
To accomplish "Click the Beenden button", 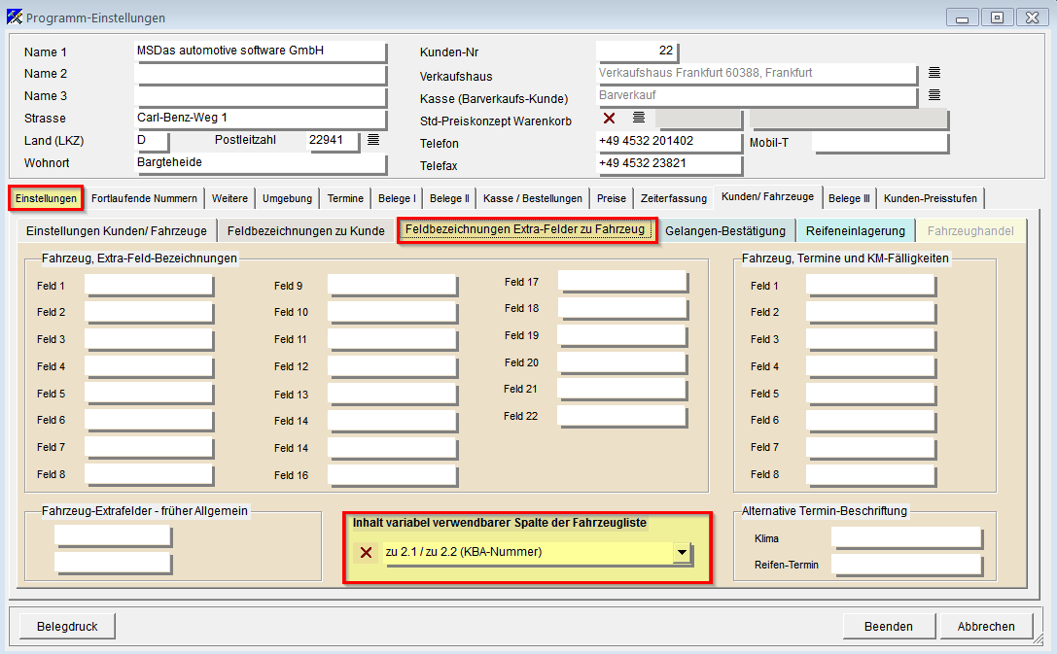I will tap(889, 627).
